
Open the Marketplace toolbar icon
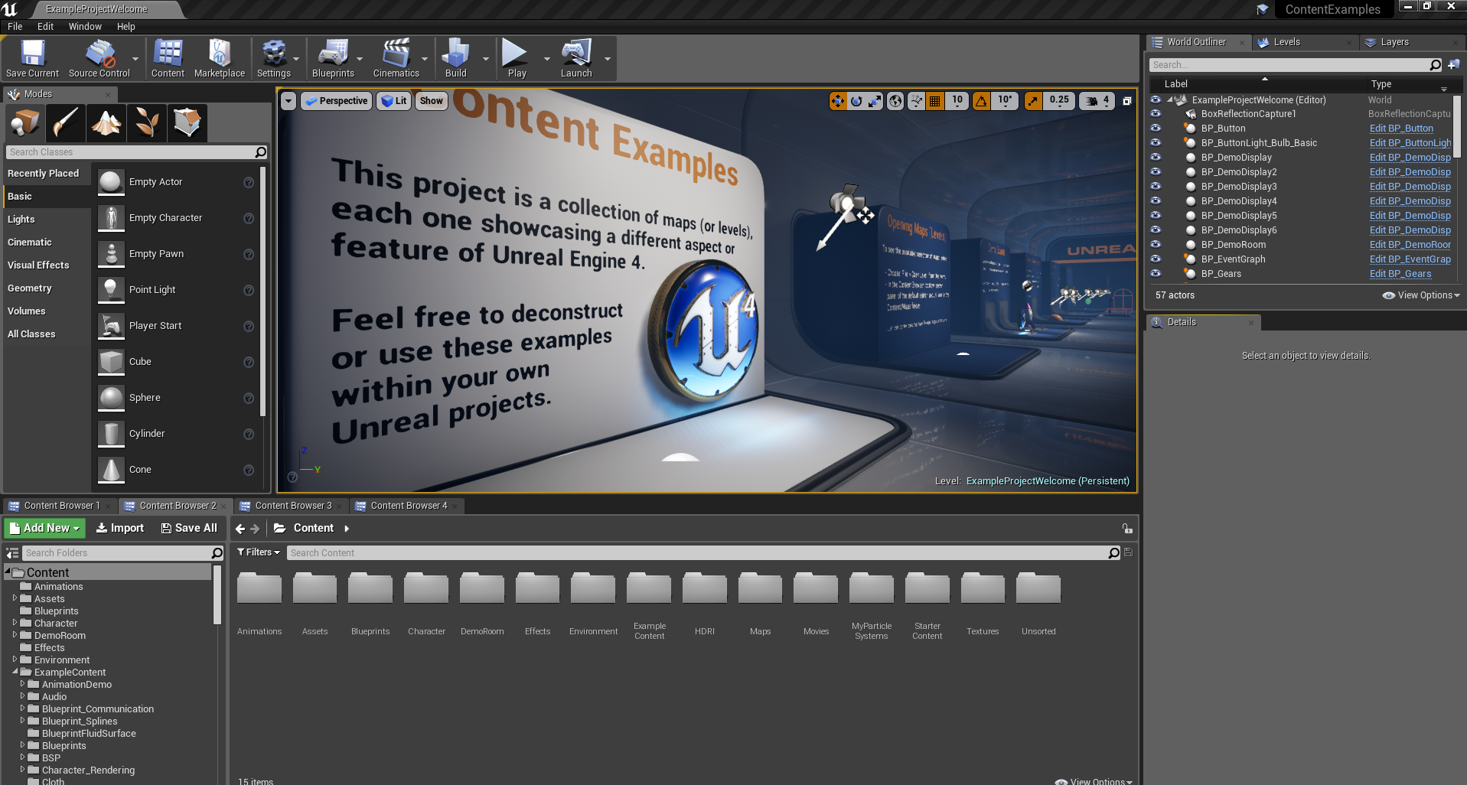pyautogui.click(x=220, y=58)
